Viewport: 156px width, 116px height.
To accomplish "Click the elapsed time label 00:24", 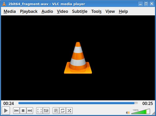I will pos(8,103).
